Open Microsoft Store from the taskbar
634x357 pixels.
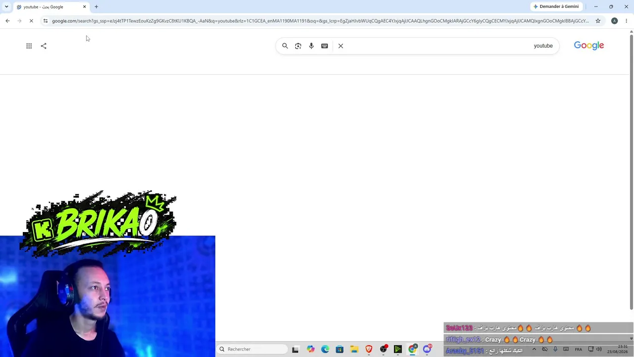(339, 349)
